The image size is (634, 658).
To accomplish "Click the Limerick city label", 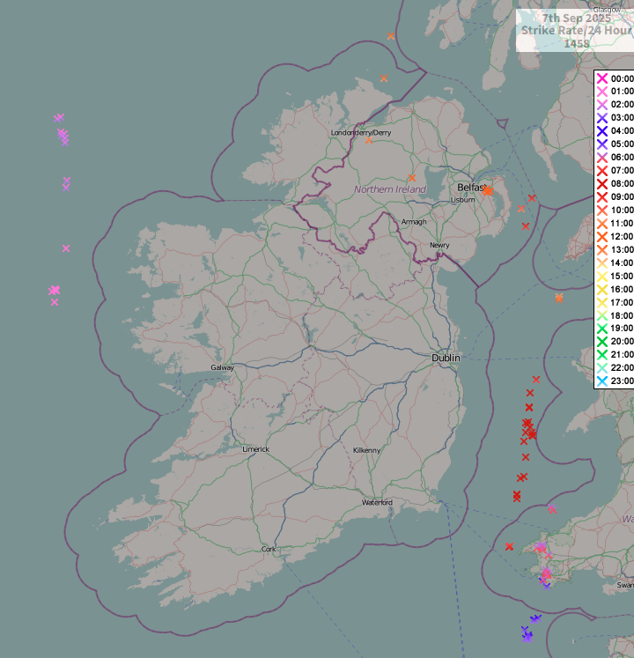I will click(x=256, y=449).
